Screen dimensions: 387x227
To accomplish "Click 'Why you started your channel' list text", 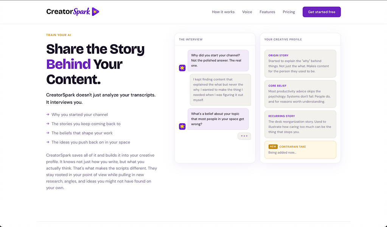I will click(x=80, y=115).
